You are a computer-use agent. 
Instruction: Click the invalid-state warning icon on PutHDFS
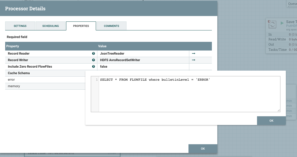269,21
